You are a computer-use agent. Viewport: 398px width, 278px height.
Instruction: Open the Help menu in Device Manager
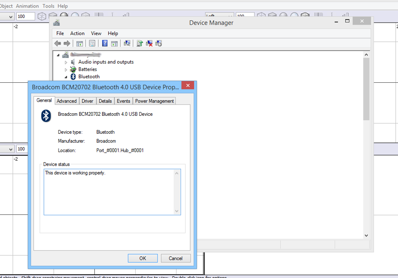[113, 33]
